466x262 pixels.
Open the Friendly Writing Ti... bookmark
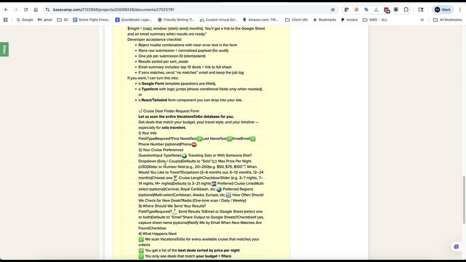pyautogui.click(x=176, y=20)
